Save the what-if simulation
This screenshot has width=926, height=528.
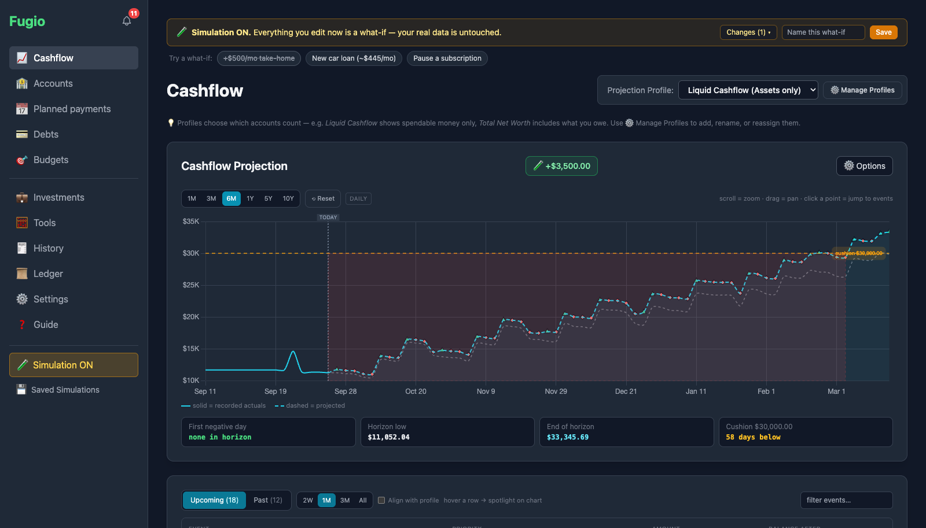884,32
